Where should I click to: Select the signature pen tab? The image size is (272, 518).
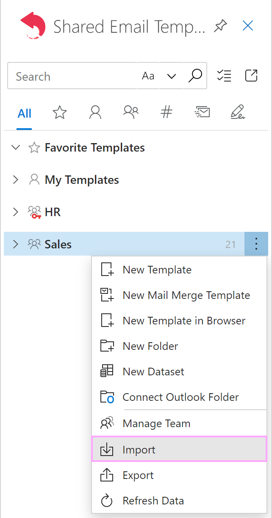tap(238, 112)
